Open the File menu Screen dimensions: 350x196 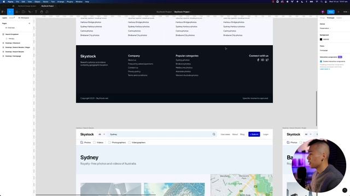(17, 2)
